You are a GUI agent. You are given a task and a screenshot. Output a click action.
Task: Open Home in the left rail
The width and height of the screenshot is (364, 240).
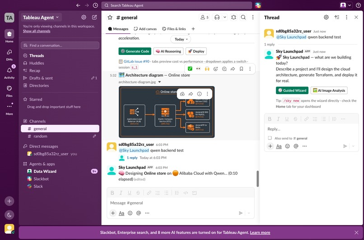pos(9,36)
